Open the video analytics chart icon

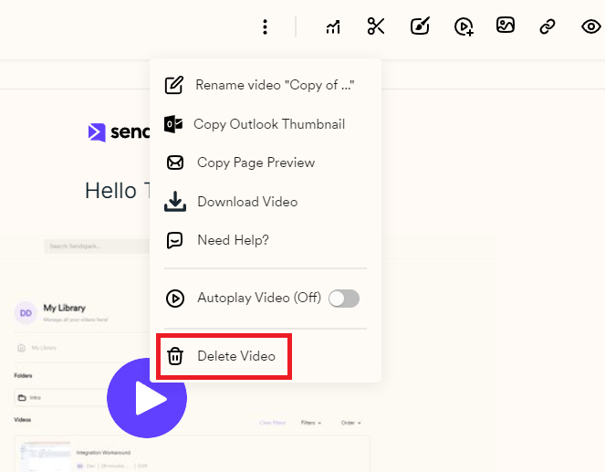[333, 27]
